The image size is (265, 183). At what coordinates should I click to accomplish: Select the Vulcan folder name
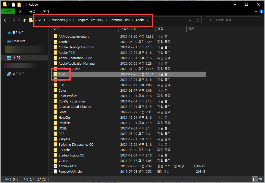pos(63,161)
